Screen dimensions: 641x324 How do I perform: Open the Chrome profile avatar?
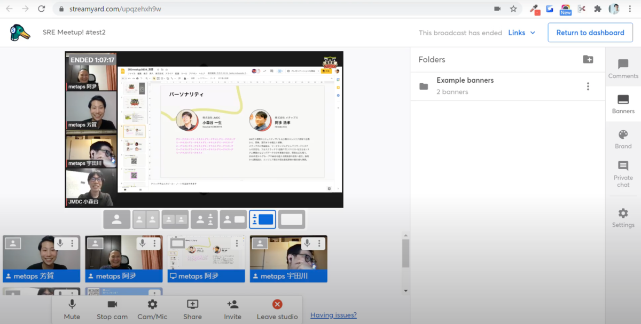(614, 9)
